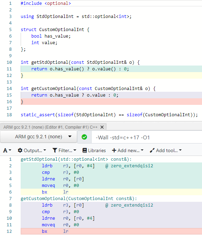Select the ARM gcc 9.2.1 compiler tab

51,127
